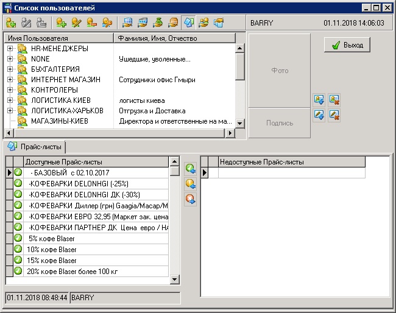This screenshot has height=313, width=396.
Task: Click the Фото placeholder panel
Action: click(279, 71)
